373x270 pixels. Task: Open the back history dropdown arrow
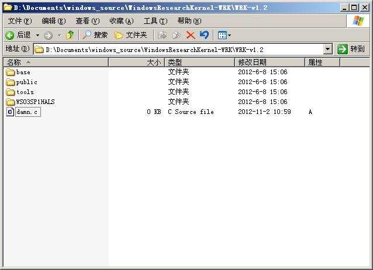(x=37, y=36)
